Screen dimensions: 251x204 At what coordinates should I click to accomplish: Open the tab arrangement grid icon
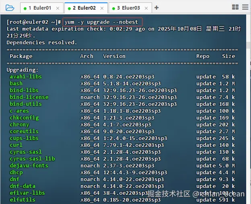pyautogui.click(x=235, y=7)
